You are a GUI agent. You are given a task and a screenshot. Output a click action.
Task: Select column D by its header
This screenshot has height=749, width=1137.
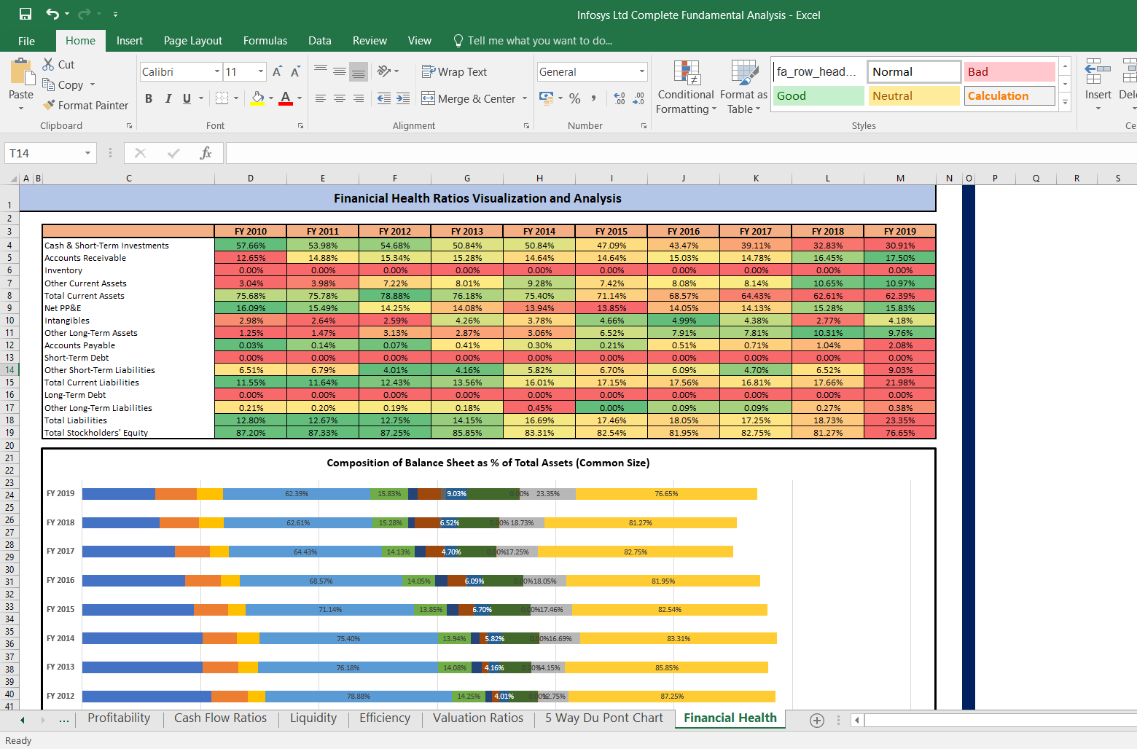251,179
